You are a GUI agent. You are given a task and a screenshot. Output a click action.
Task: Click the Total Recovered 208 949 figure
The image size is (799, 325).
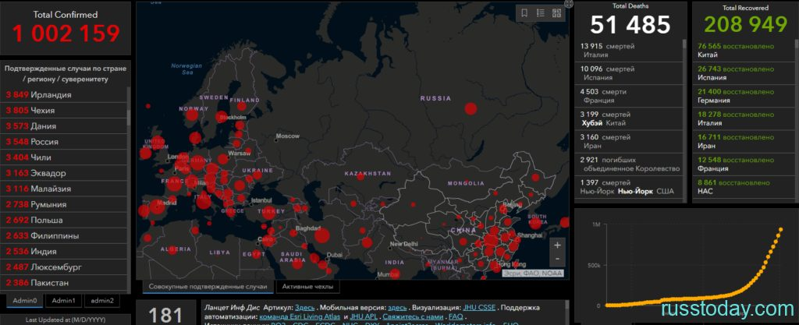pyautogui.click(x=746, y=24)
